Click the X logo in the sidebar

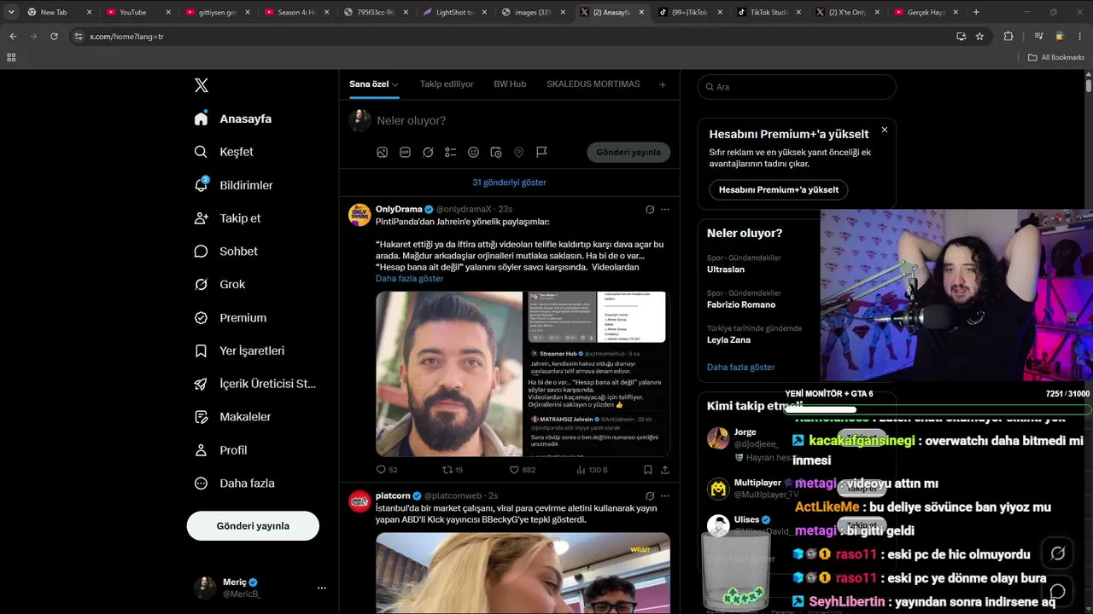point(201,85)
